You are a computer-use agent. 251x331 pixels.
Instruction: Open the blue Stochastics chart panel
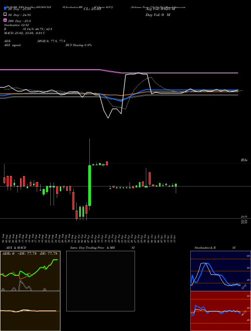(220, 271)
